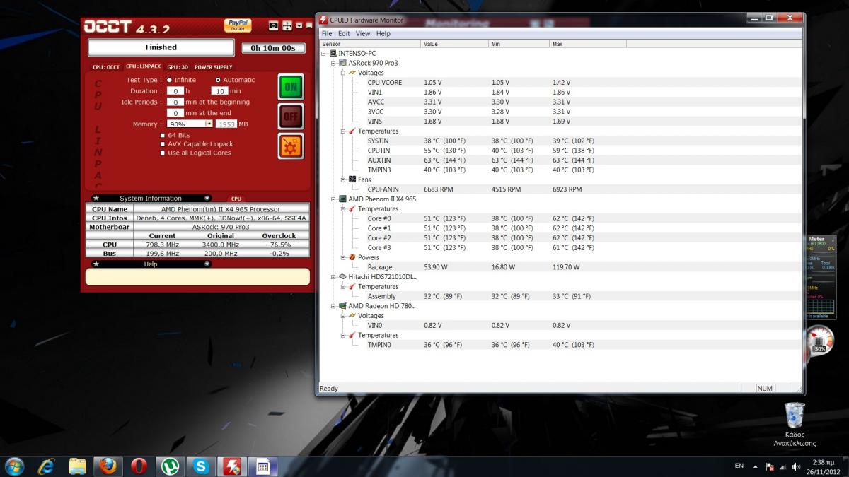Click the OCCT screenshot camera icon
The image size is (849, 477).
(x=273, y=25)
